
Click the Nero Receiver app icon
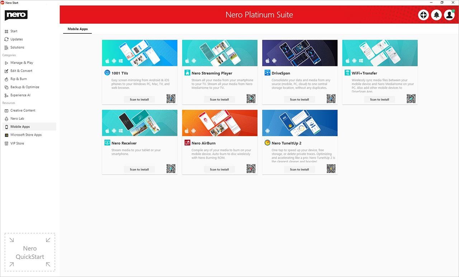coord(107,143)
